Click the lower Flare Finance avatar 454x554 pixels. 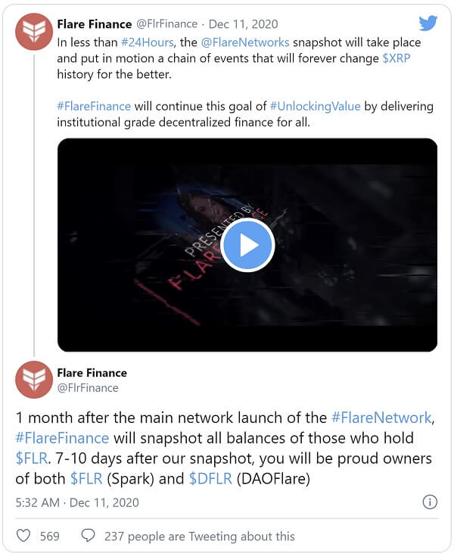click(34, 380)
